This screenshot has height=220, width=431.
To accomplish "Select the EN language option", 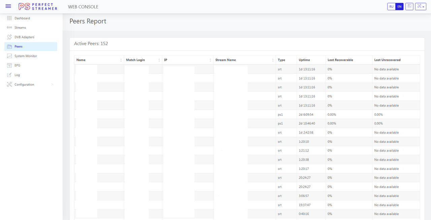I will [x=399, y=7].
